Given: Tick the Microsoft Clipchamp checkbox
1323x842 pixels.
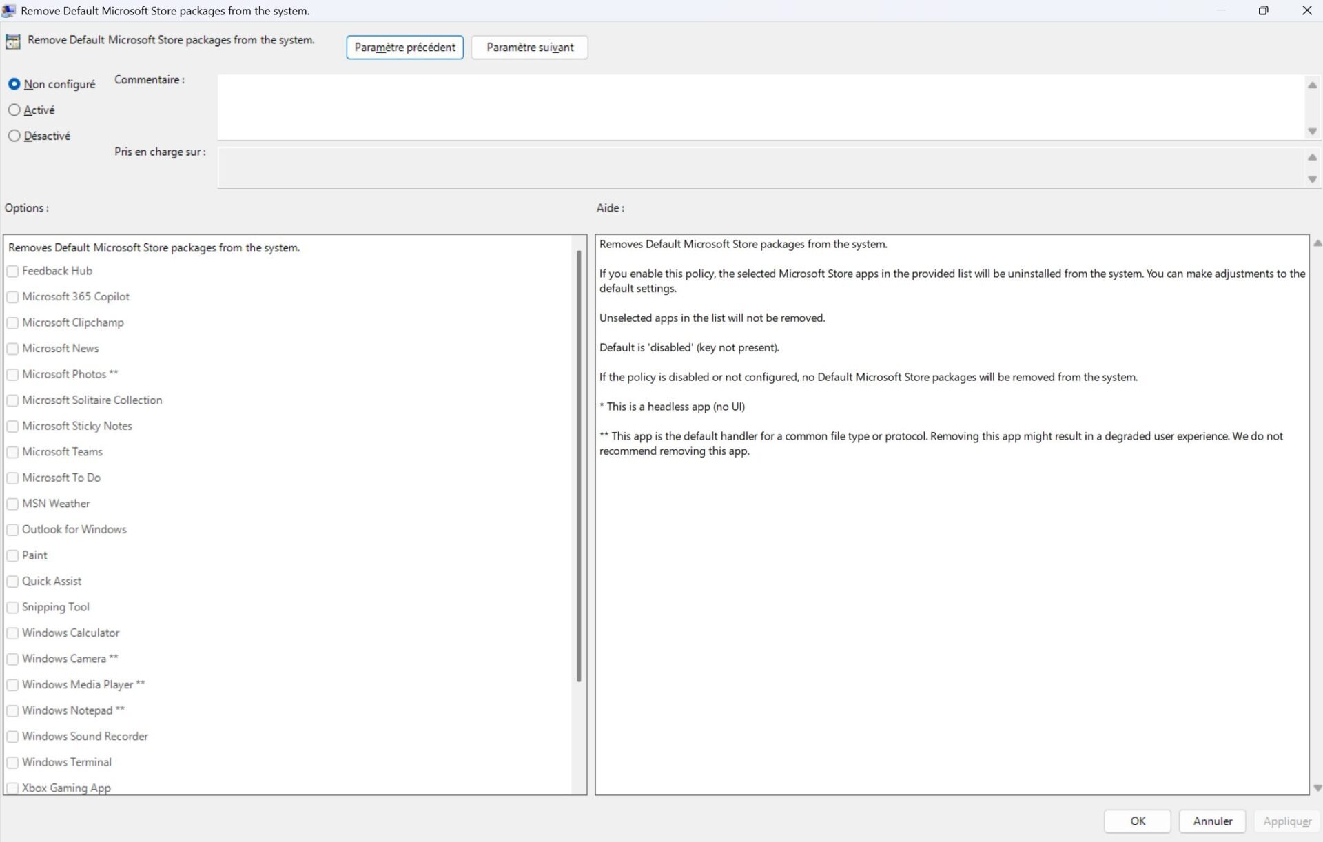Looking at the screenshot, I should (x=12, y=323).
